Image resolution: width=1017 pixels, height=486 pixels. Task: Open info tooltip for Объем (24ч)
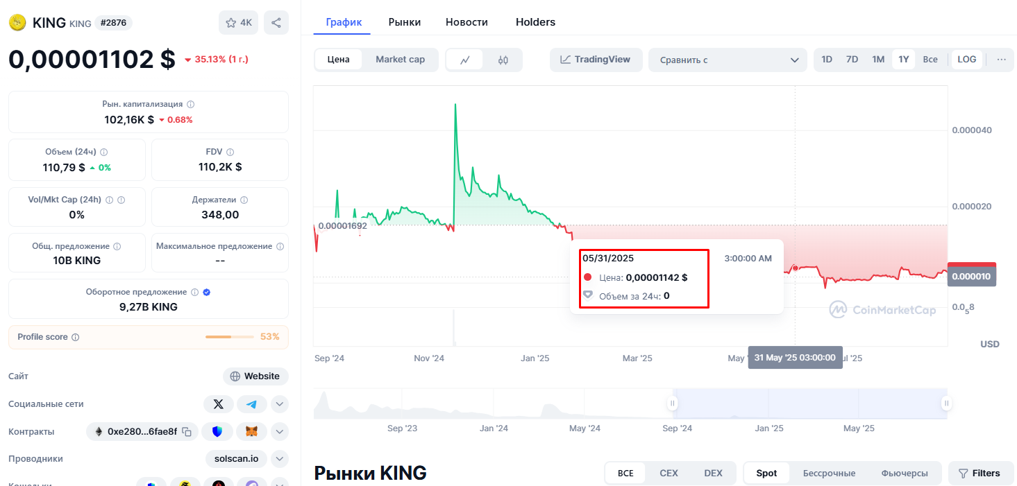click(x=104, y=152)
